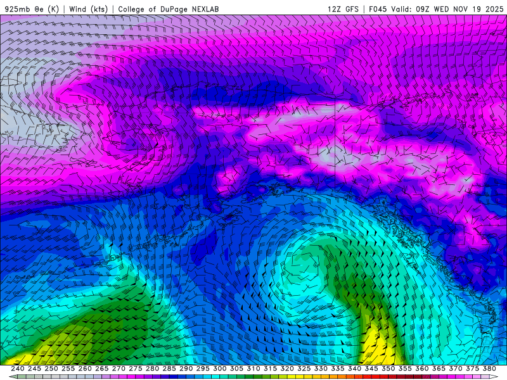
Task: Select the 280 value on the legend
Action: tap(152, 369)
